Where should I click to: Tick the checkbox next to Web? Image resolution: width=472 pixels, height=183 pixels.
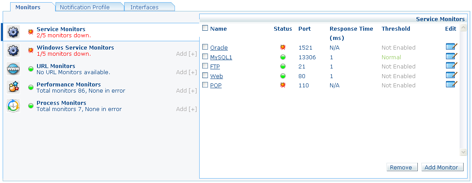[205, 75]
